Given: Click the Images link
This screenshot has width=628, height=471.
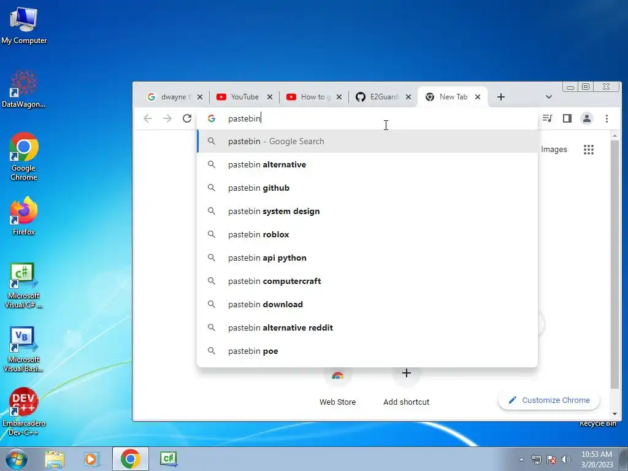Looking at the screenshot, I should pos(554,150).
